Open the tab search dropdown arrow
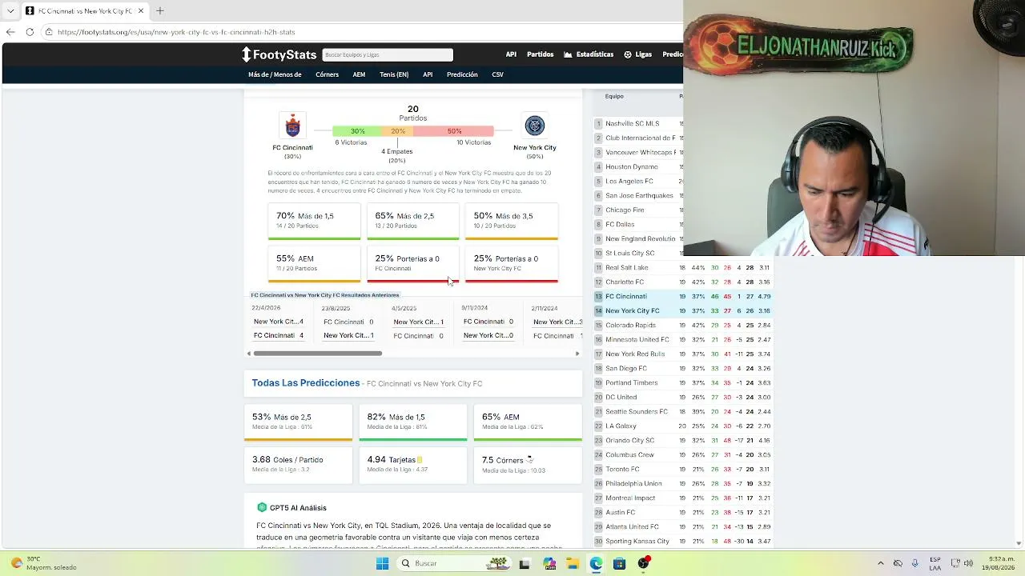The image size is (1025, 576). click(x=10, y=11)
